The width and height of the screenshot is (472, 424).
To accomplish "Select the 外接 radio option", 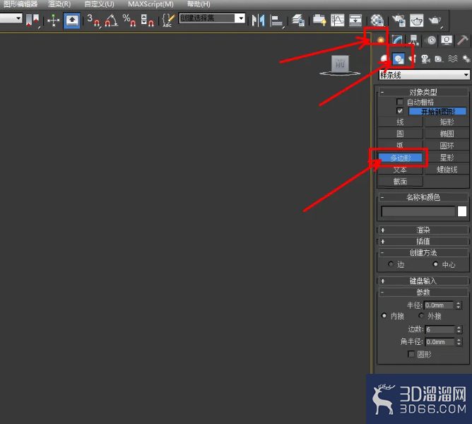I will 421,316.
